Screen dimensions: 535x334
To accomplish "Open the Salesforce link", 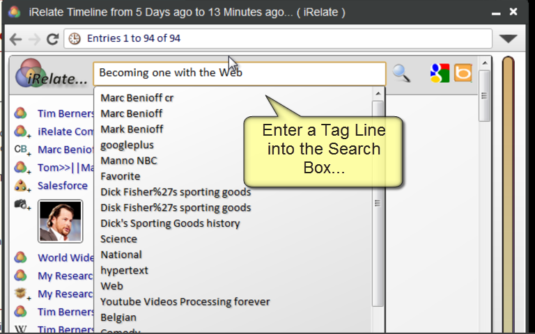I will (63, 186).
